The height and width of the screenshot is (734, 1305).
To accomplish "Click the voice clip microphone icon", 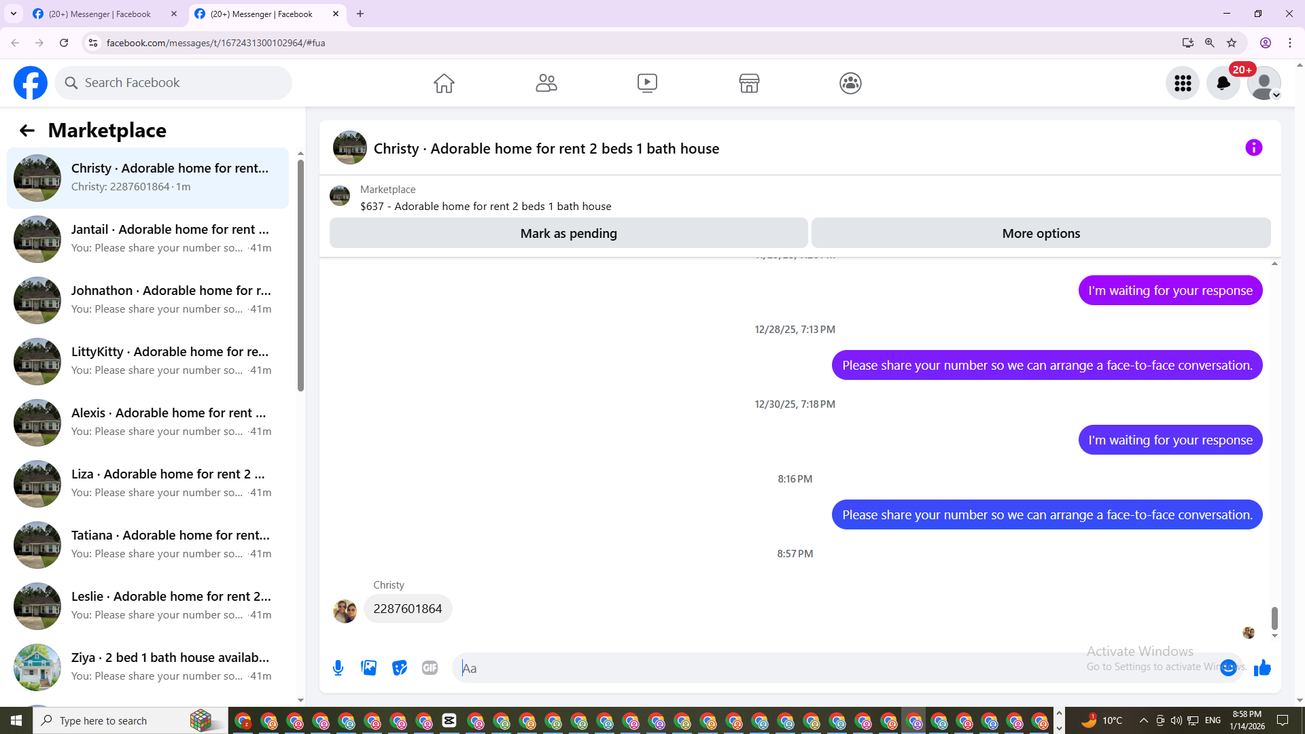I will [338, 668].
